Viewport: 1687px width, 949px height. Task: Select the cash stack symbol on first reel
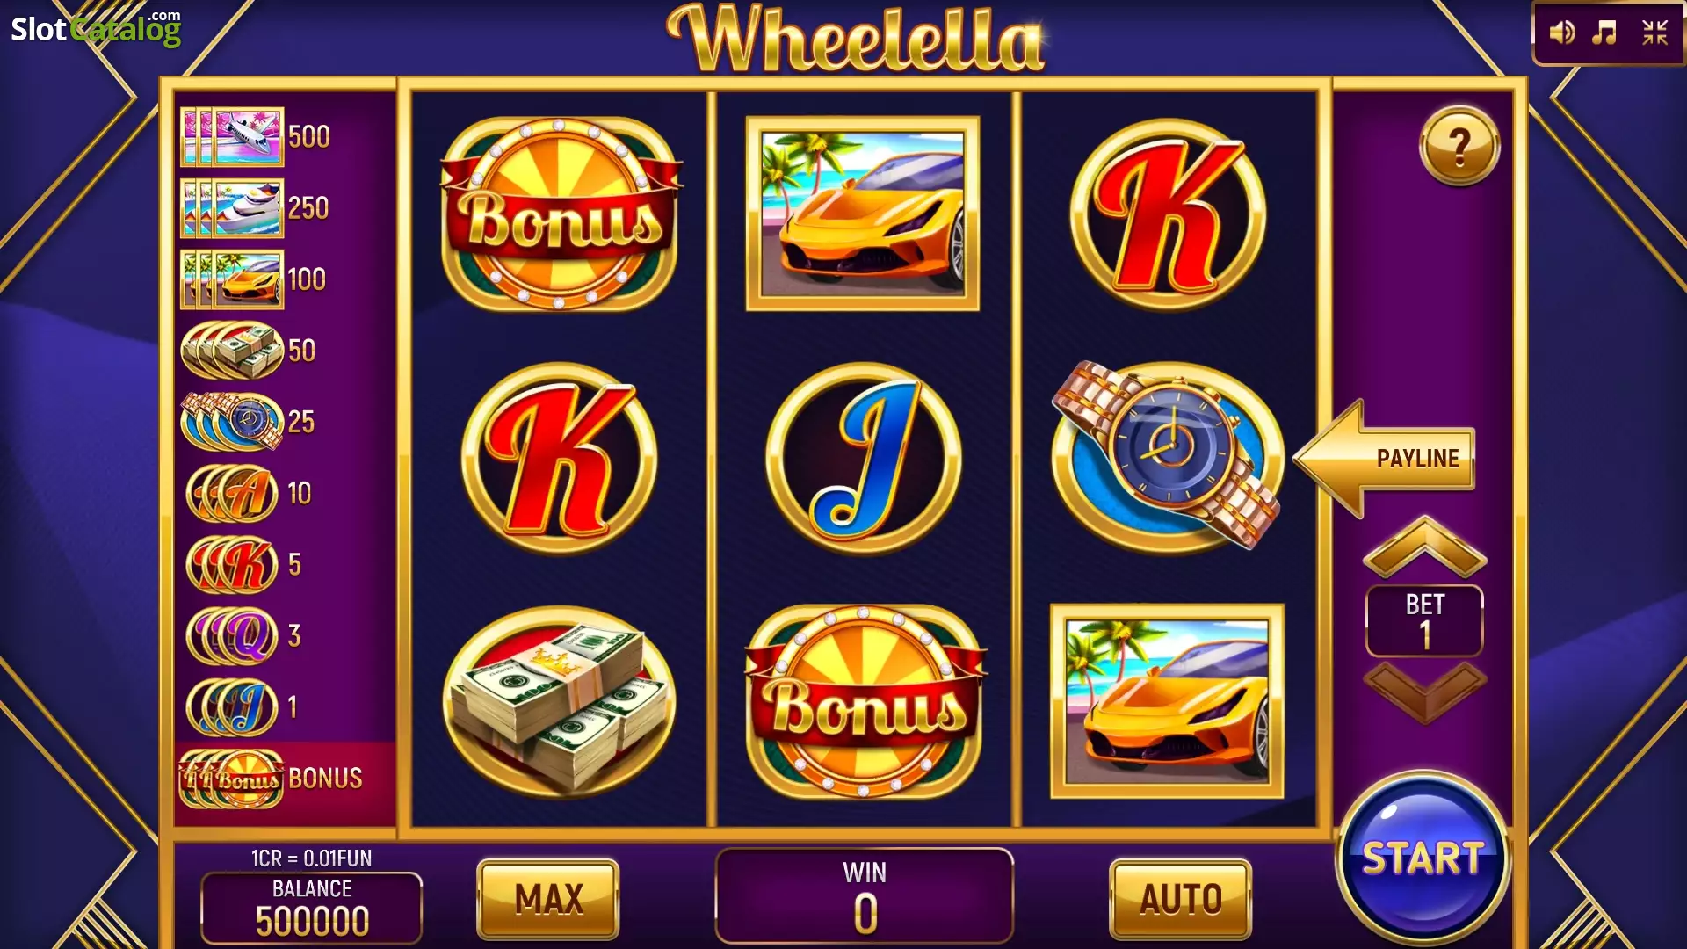[560, 701]
